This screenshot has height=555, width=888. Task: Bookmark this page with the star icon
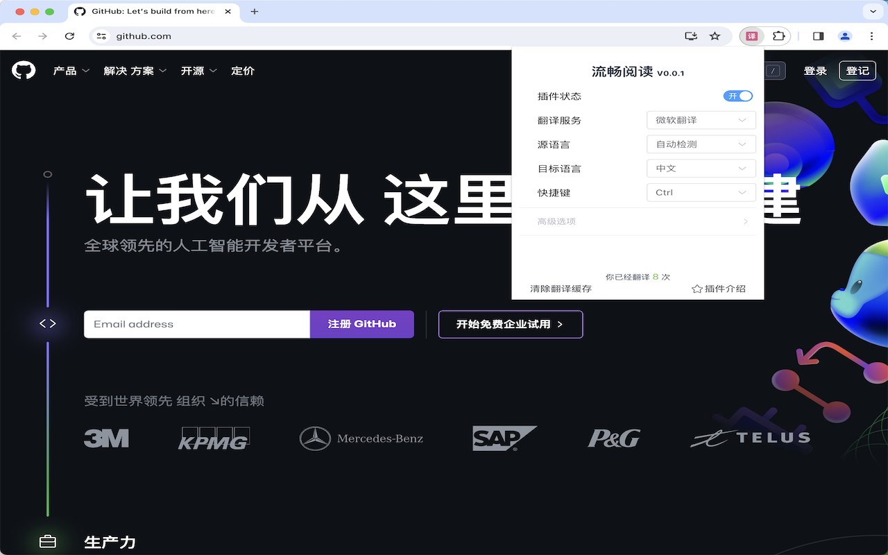[715, 36]
